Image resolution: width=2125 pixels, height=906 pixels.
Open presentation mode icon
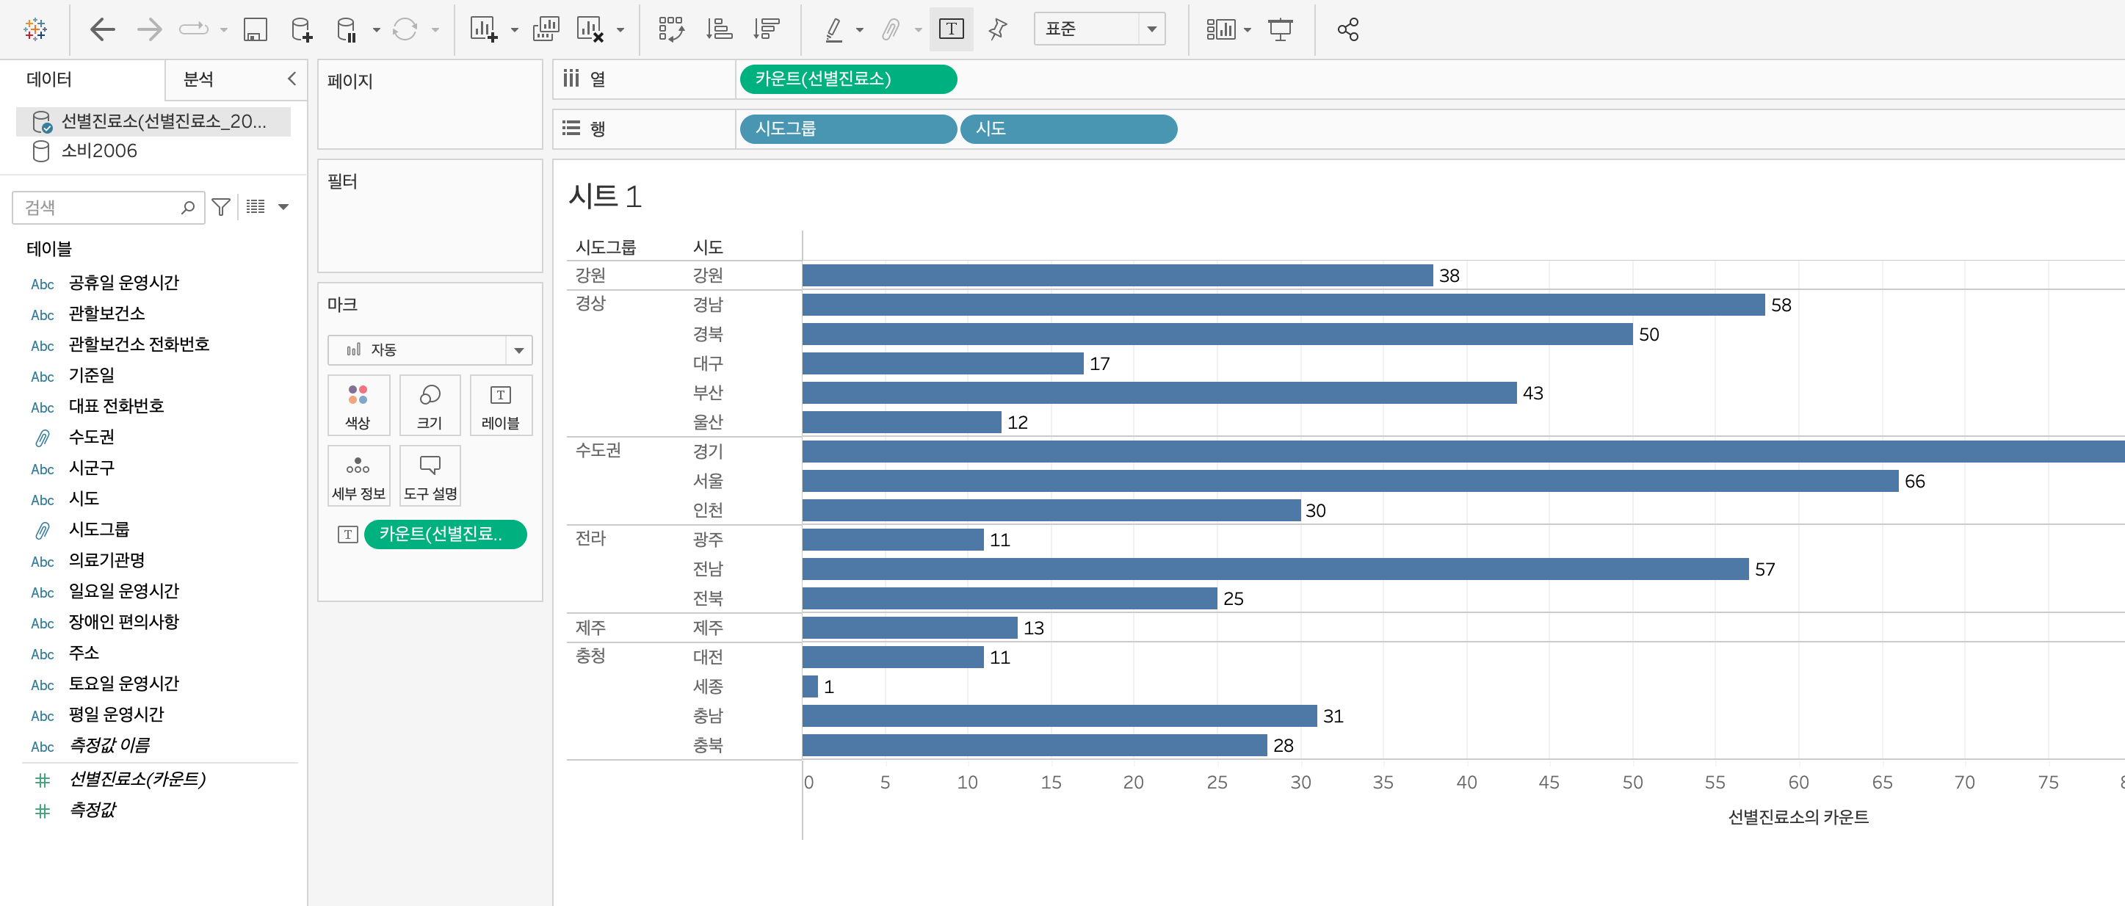click(1279, 29)
